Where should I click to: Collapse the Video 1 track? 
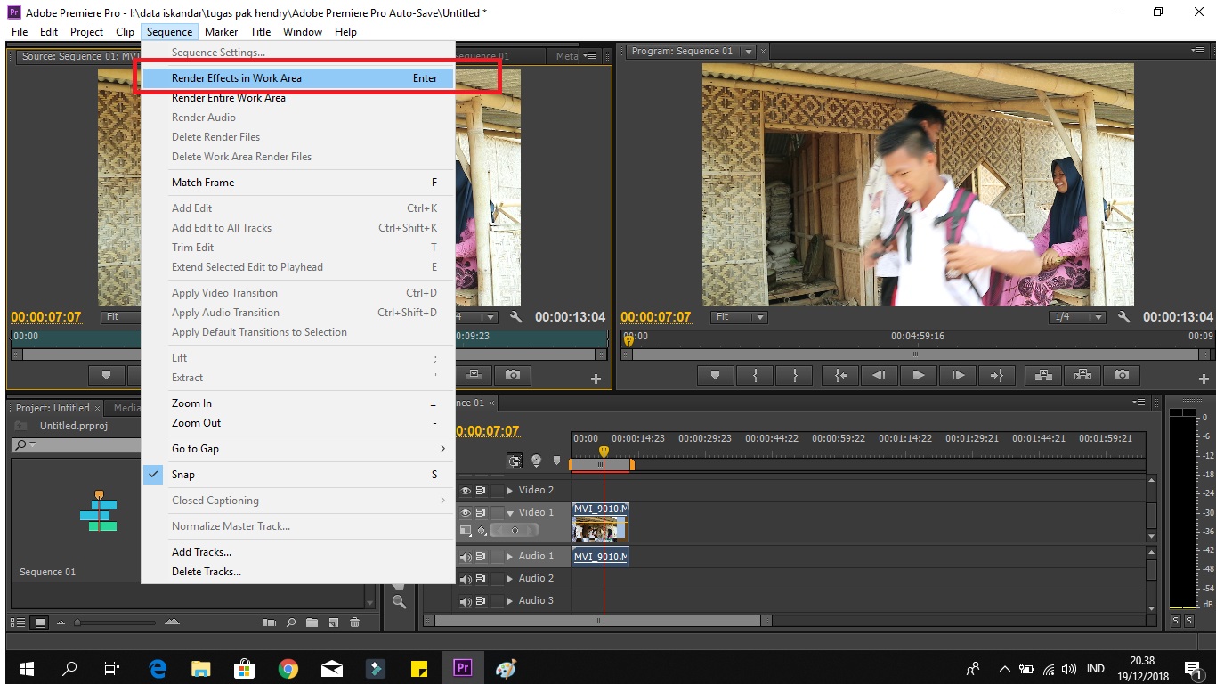click(510, 512)
